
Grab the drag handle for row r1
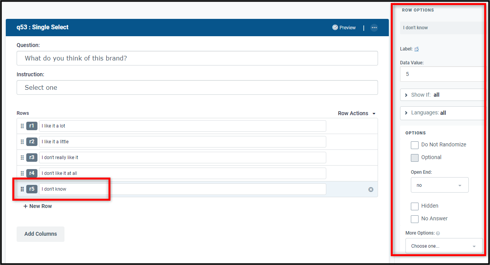[22, 126]
